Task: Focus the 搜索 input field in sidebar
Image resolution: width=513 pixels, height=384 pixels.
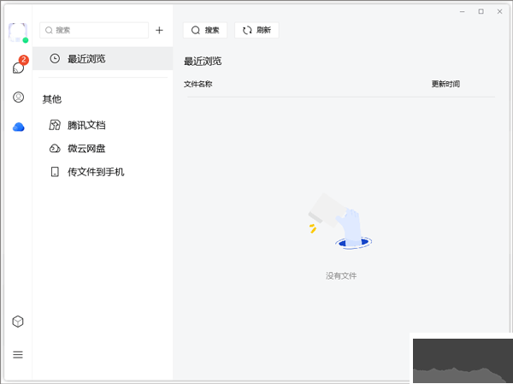Action: (99, 30)
